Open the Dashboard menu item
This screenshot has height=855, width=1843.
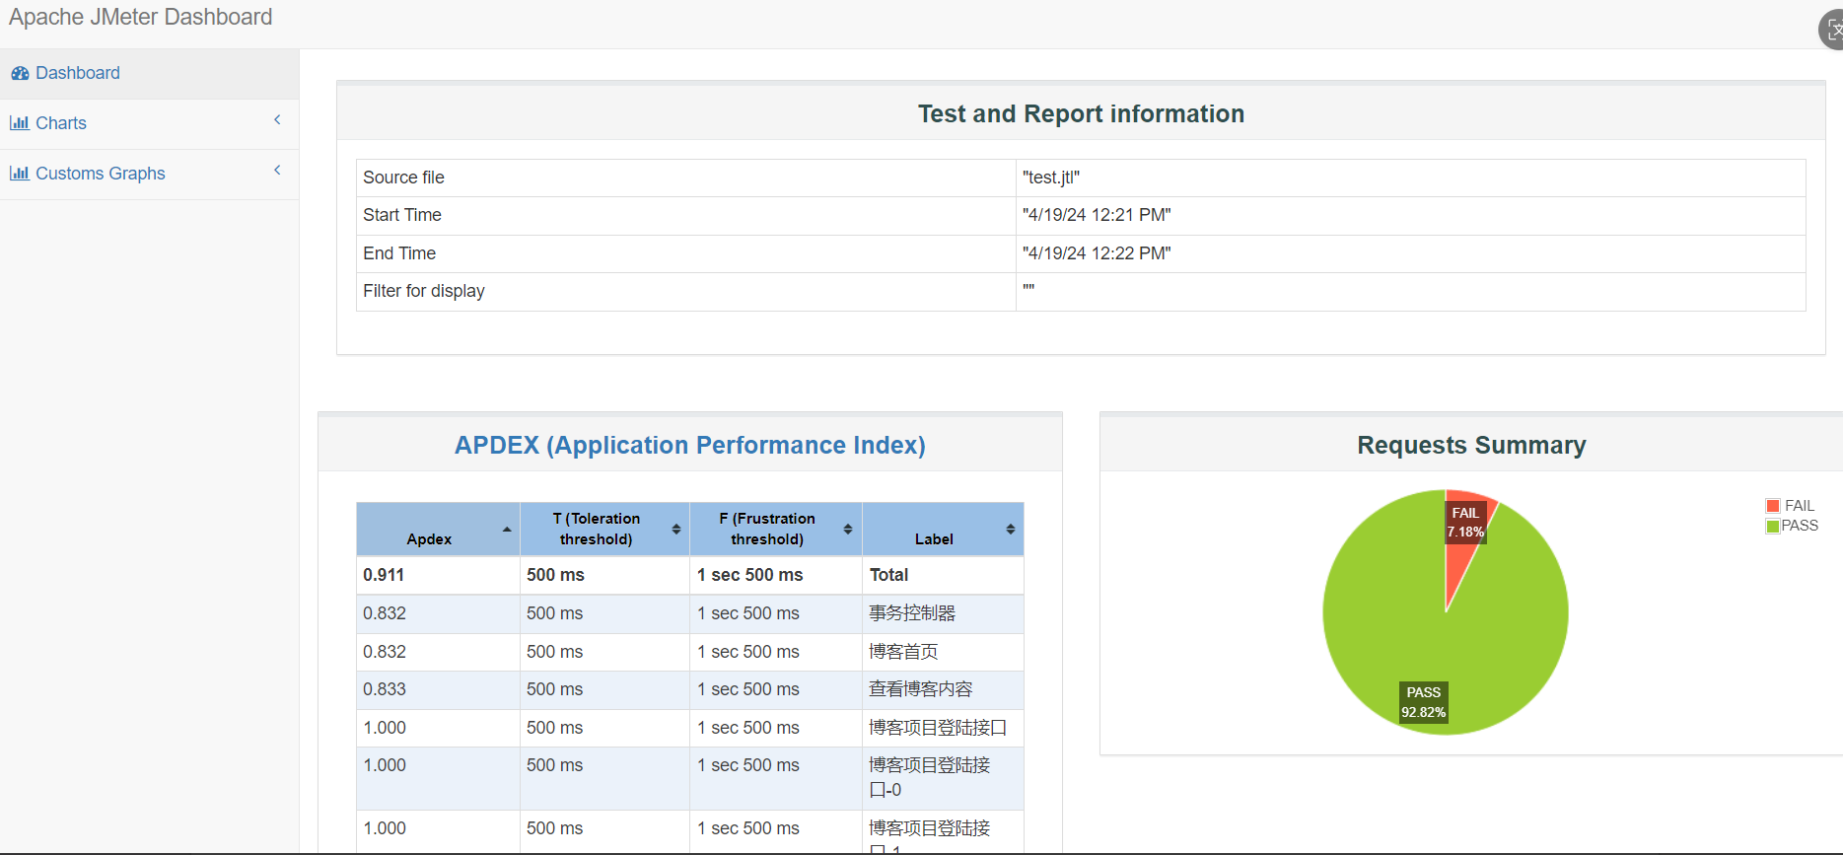[x=149, y=74]
